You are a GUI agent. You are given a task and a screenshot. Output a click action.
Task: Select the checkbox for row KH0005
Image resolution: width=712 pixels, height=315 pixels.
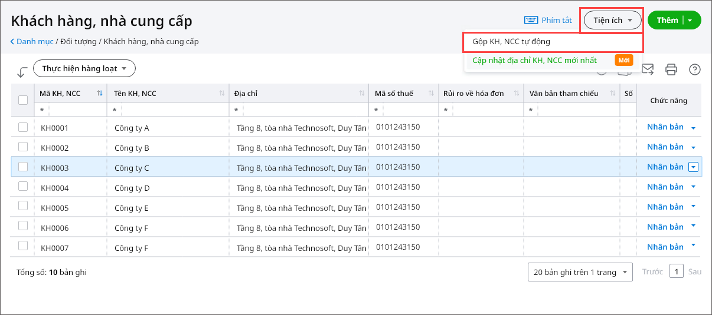(x=23, y=207)
